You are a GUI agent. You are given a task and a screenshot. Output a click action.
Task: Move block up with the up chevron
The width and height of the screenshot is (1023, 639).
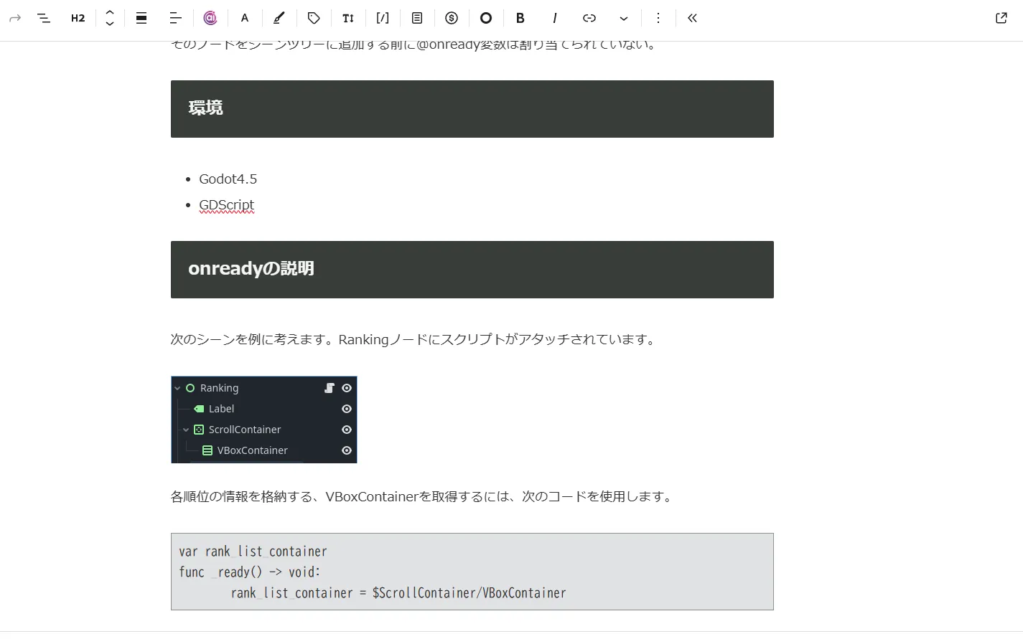(110, 12)
